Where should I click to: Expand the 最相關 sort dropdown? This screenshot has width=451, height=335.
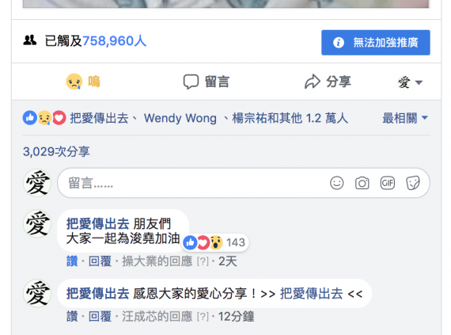coord(405,118)
